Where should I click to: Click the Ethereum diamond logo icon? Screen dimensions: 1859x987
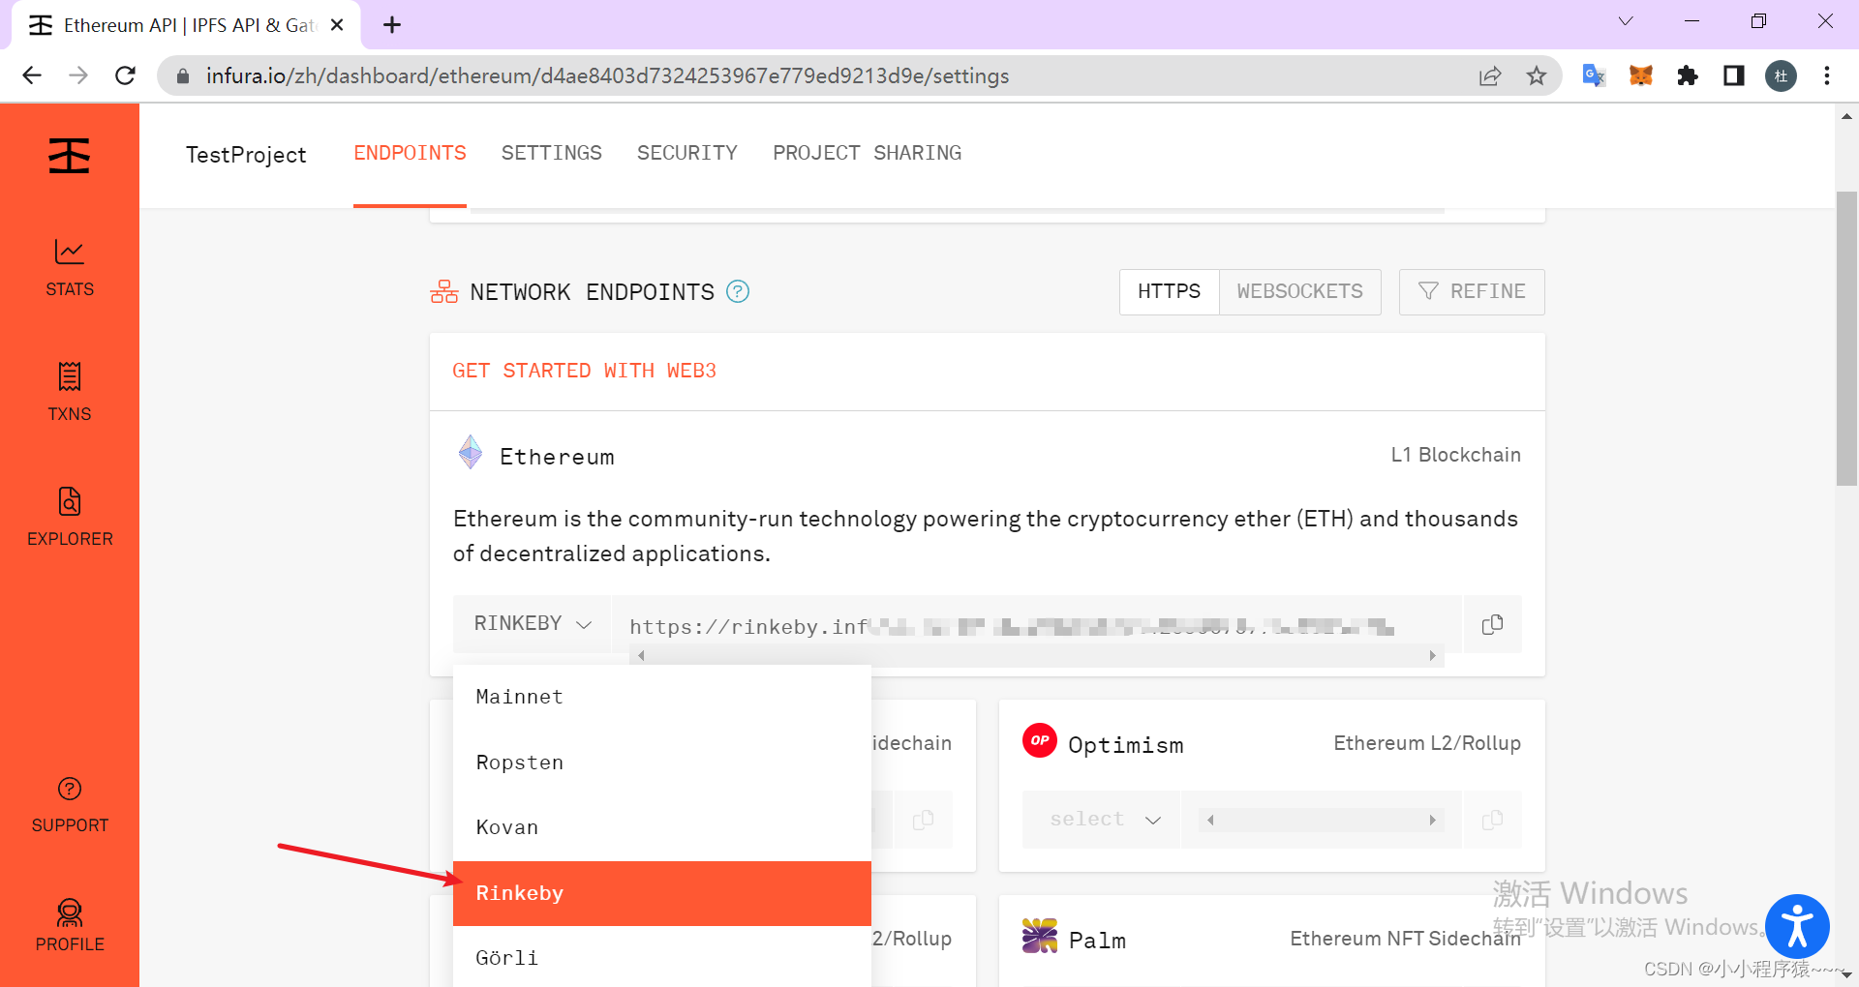click(x=471, y=452)
